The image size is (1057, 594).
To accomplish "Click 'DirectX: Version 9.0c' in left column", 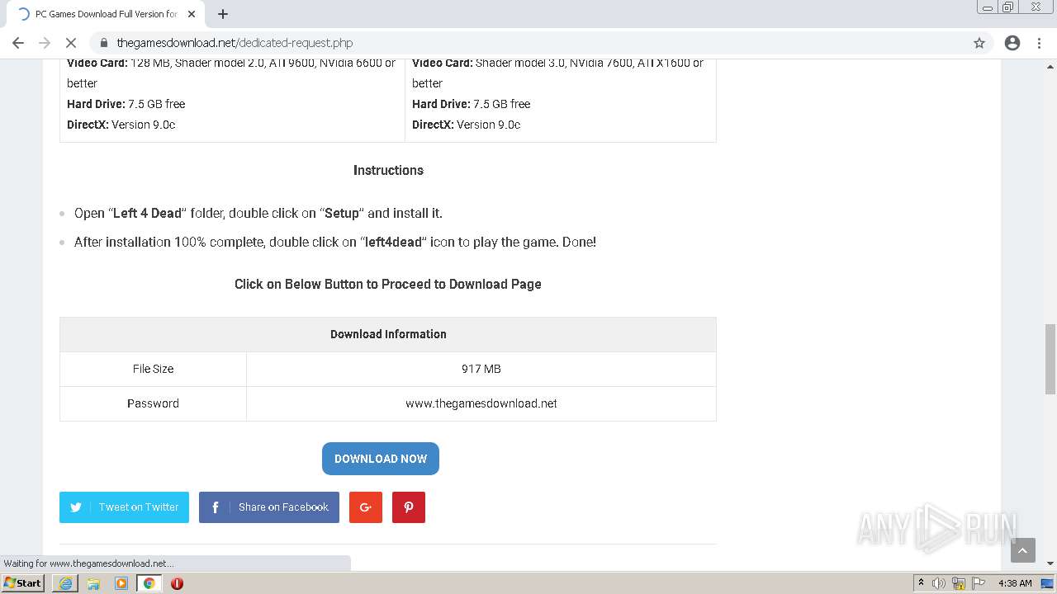I will [121, 125].
